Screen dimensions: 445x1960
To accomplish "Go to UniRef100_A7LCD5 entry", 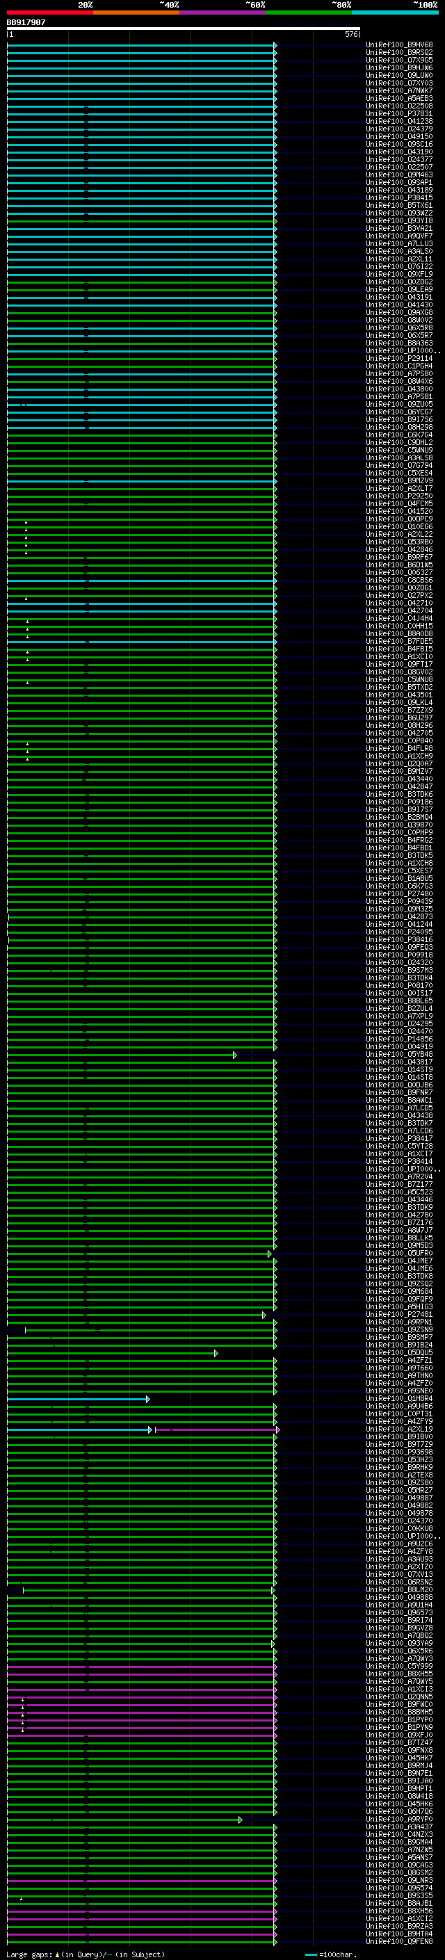I will 398,1108.
